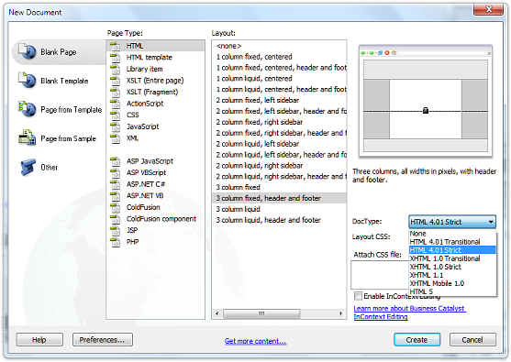The height and width of the screenshot is (362, 511).
Task: Close the New Document window
Action: (x=488, y=9)
